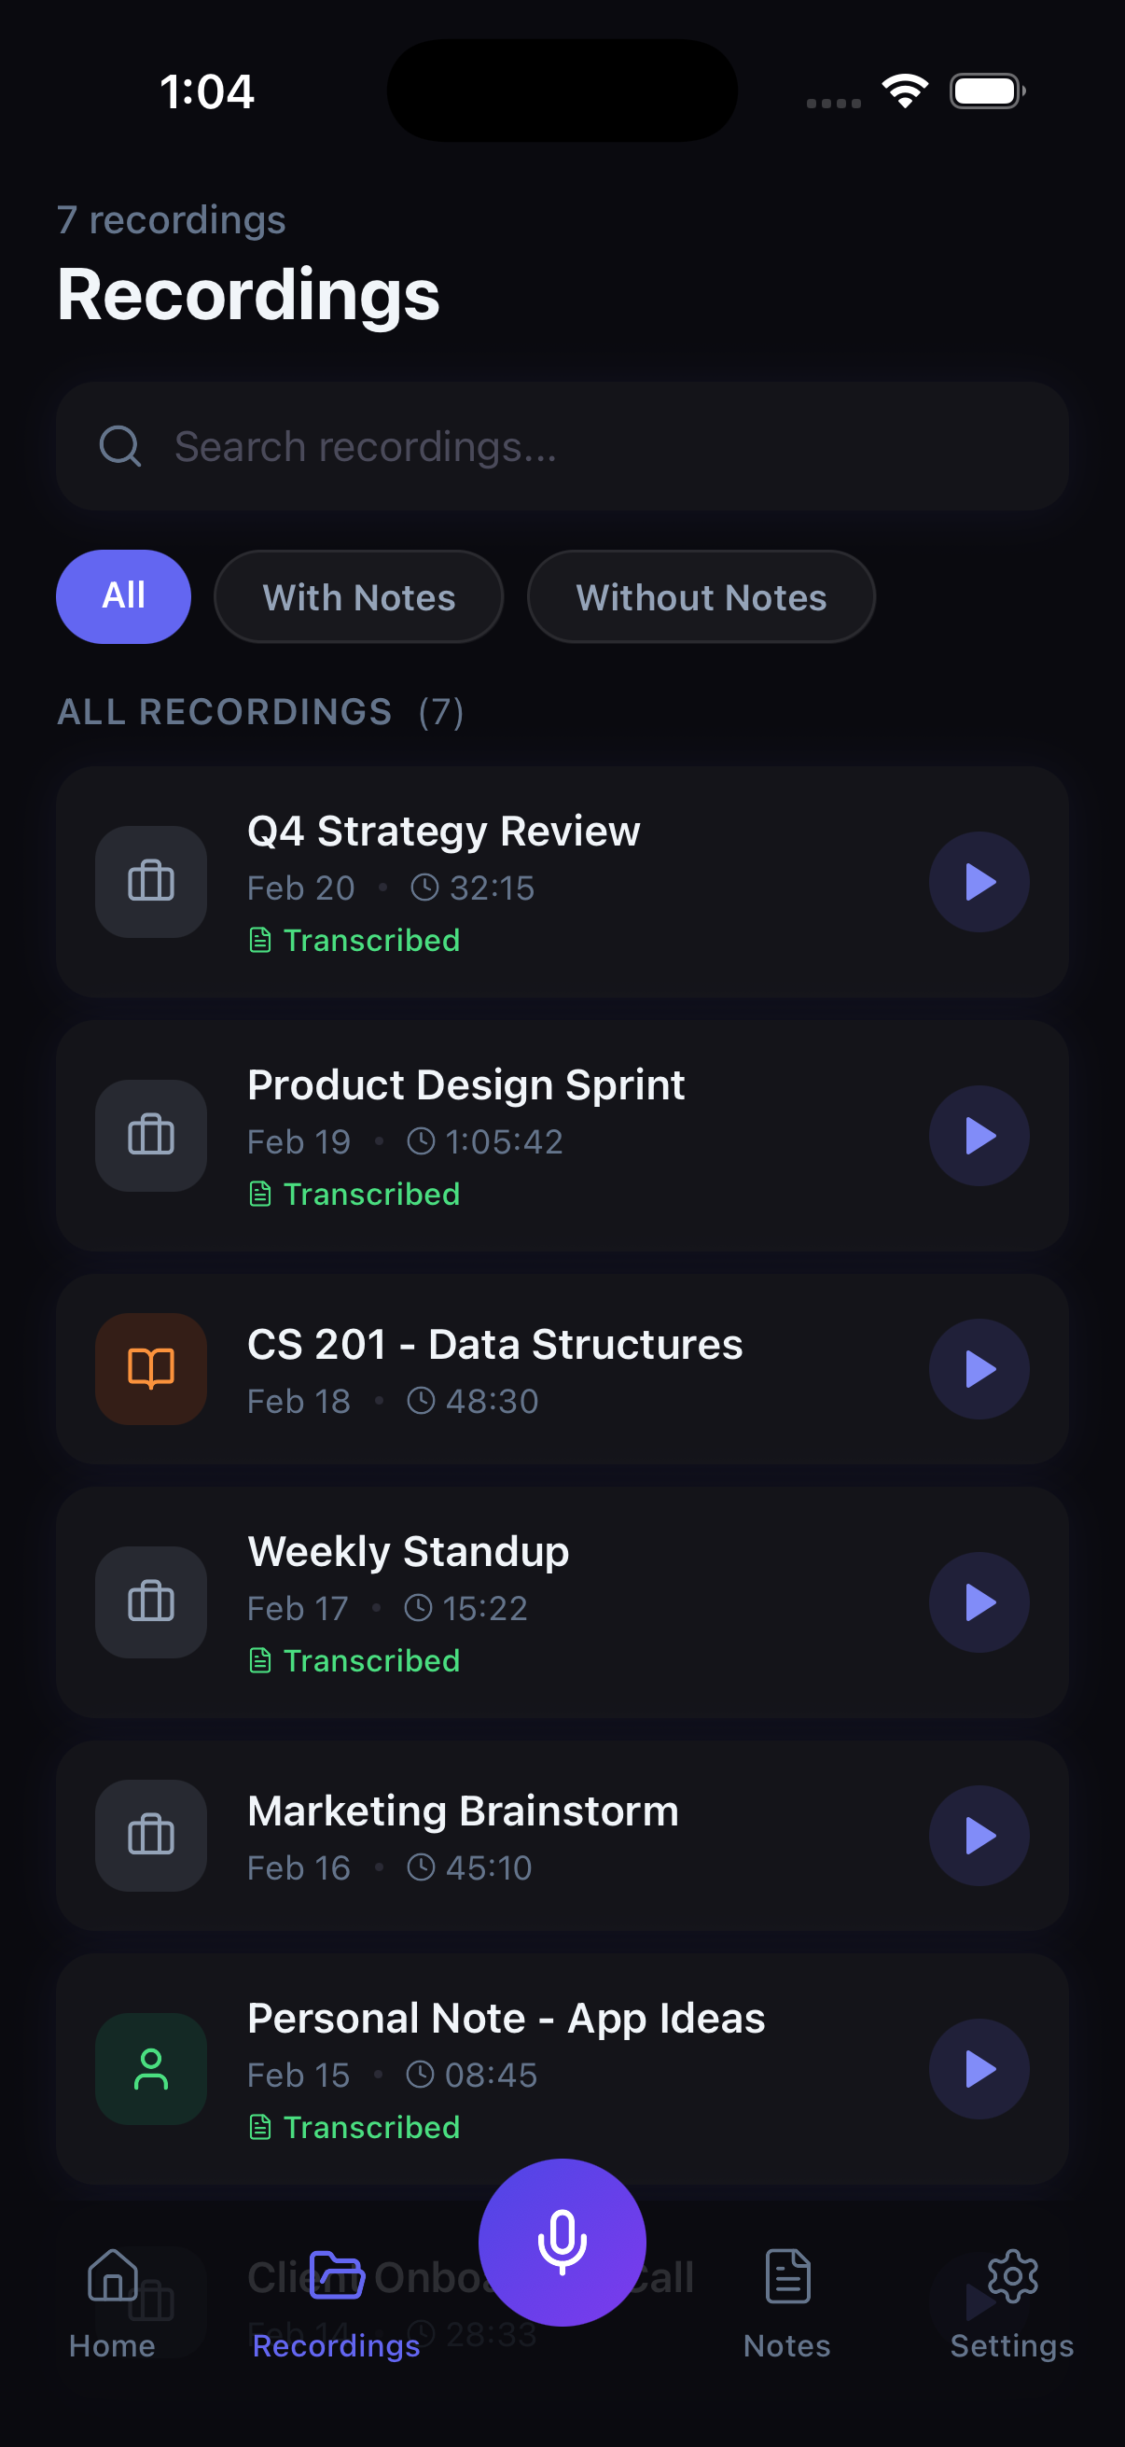The height and width of the screenshot is (2447, 1125).
Task: Play CS 201 - Data Structures recording
Action: (x=979, y=1369)
